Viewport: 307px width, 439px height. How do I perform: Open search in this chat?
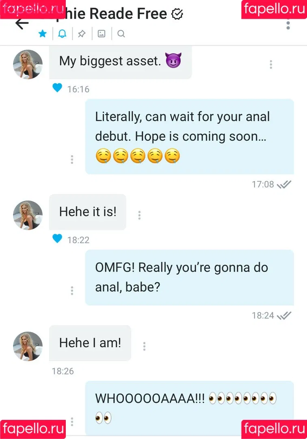point(121,34)
